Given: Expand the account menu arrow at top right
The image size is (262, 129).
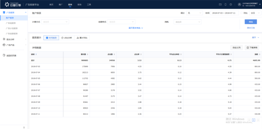Looking at the screenshot, I should [x=260, y=5].
